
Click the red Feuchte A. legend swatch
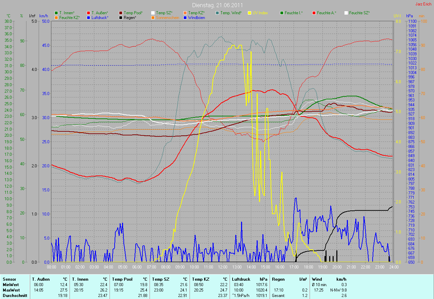pos(314,13)
